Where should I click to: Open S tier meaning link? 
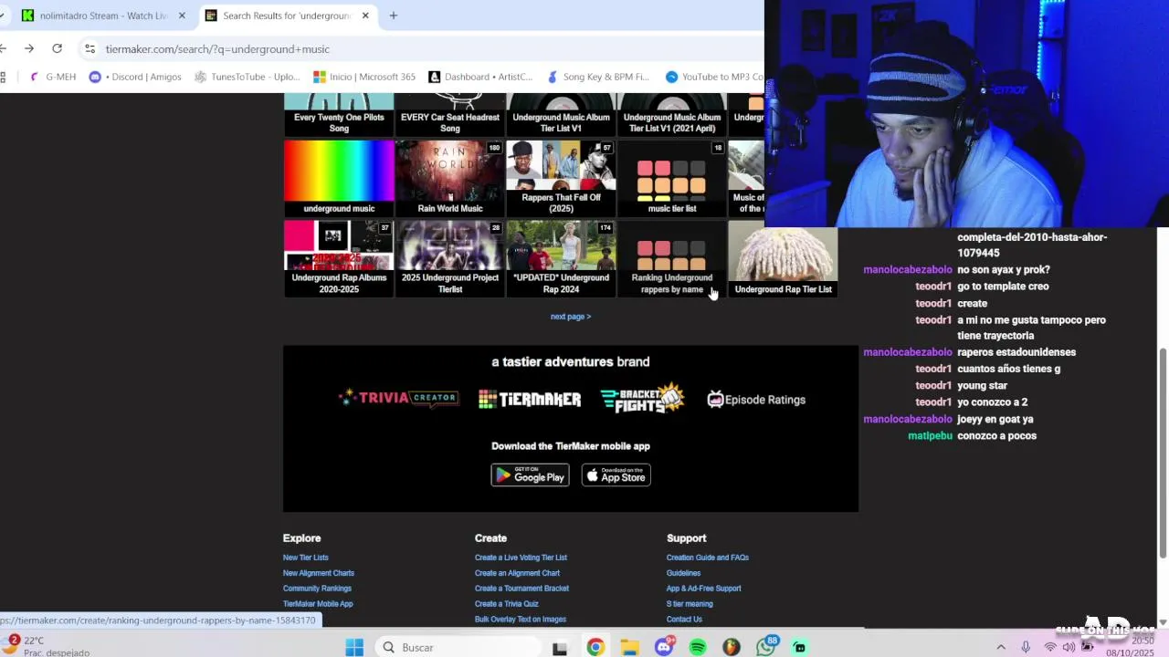tap(690, 604)
